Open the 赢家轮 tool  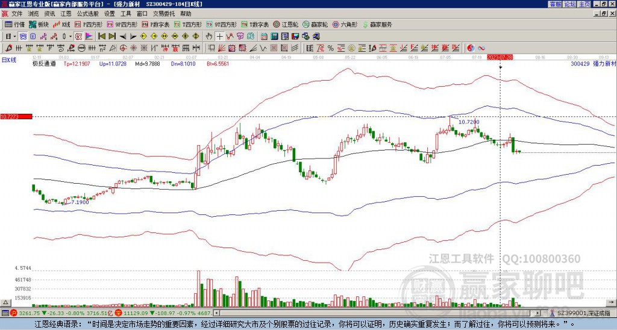pos(315,24)
